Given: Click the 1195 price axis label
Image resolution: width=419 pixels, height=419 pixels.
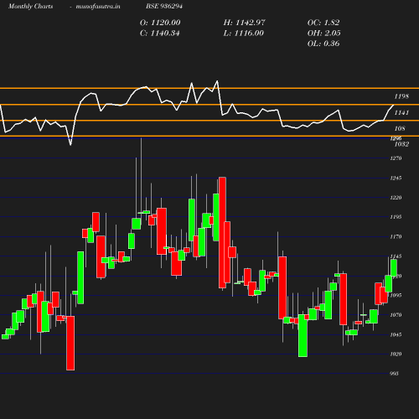Looking at the screenshot, I should pyautogui.click(x=396, y=217).
